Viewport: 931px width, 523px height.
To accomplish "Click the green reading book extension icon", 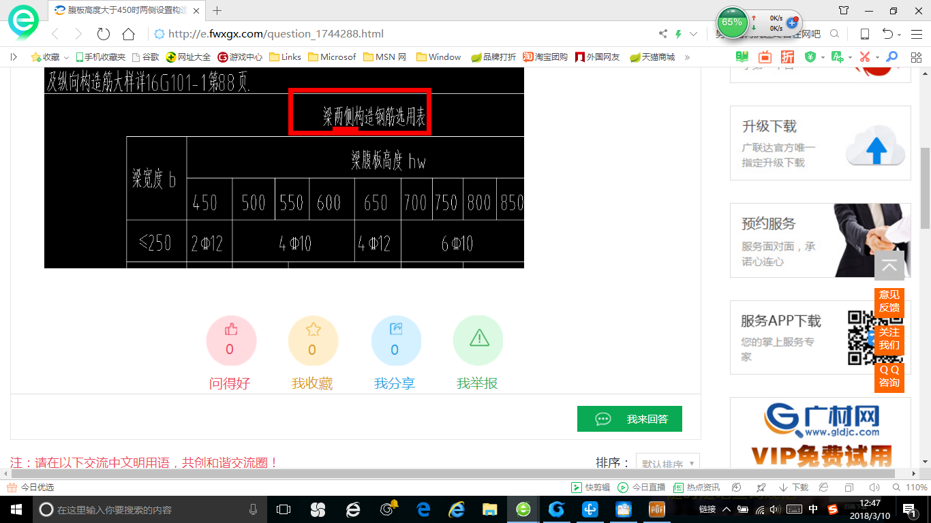I will coord(742,57).
